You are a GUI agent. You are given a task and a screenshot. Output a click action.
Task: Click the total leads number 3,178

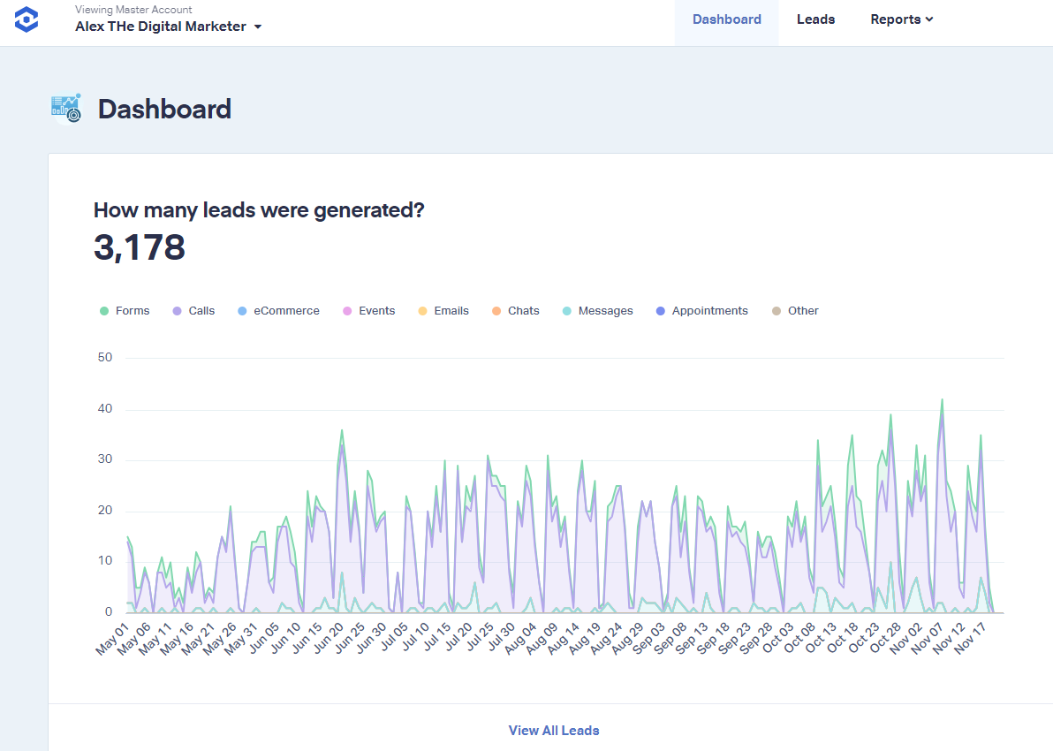tap(140, 248)
